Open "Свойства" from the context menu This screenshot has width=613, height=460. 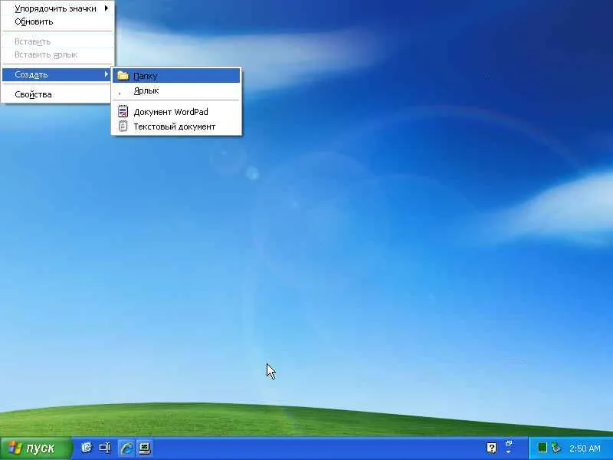pyautogui.click(x=57, y=94)
